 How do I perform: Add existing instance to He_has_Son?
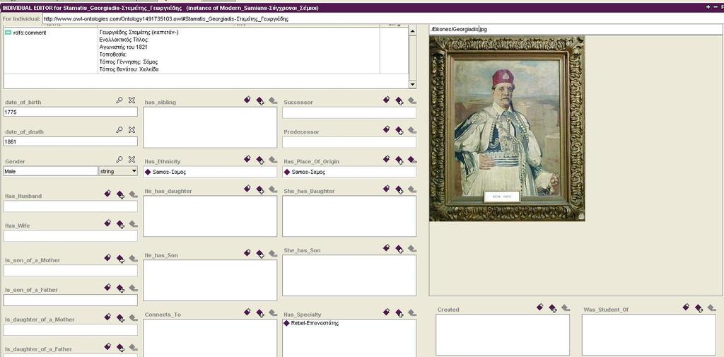point(260,254)
